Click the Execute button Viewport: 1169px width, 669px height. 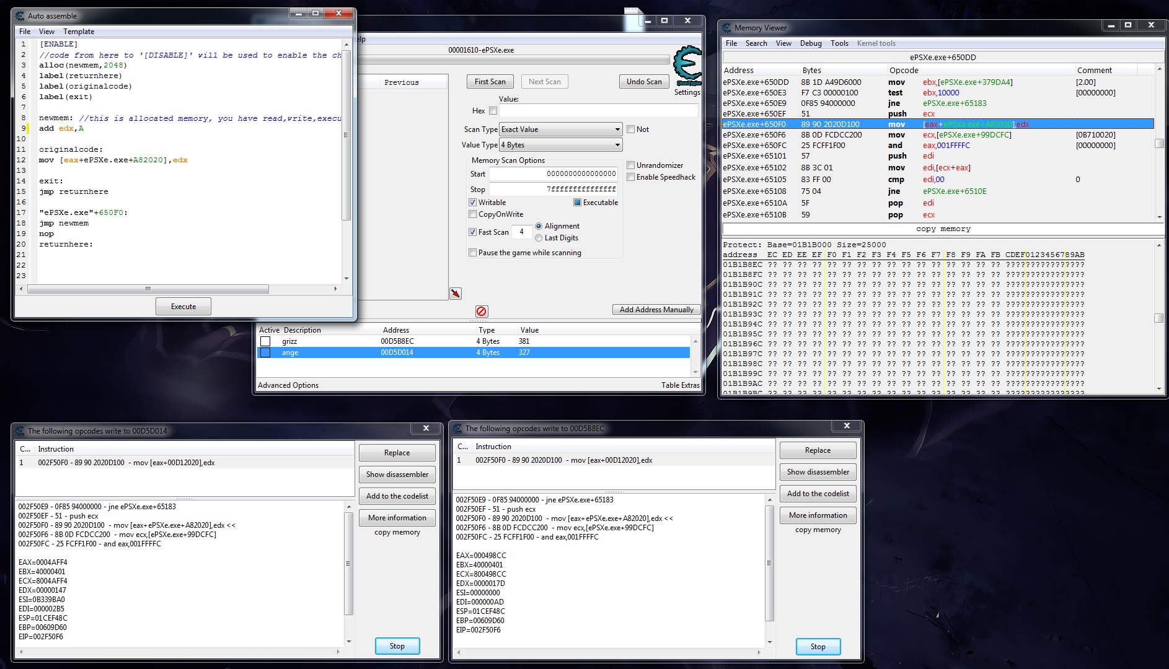coord(183,307)
